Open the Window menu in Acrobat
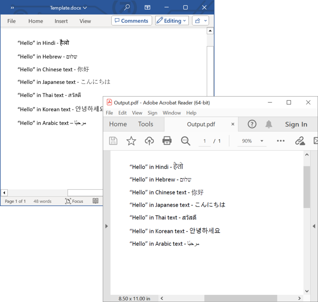Viewport: 318px width, 302px height. [x=172, y=113]
